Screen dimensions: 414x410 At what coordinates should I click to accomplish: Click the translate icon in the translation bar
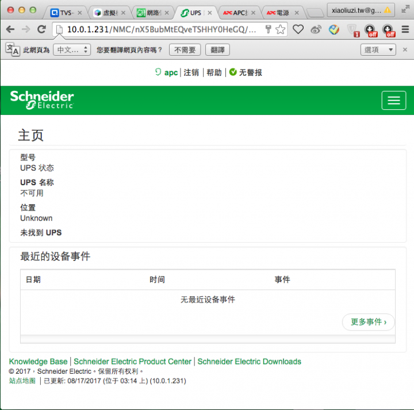click(x=13, y=49)
